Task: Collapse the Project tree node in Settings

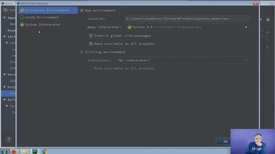Action: coord(5,87)
